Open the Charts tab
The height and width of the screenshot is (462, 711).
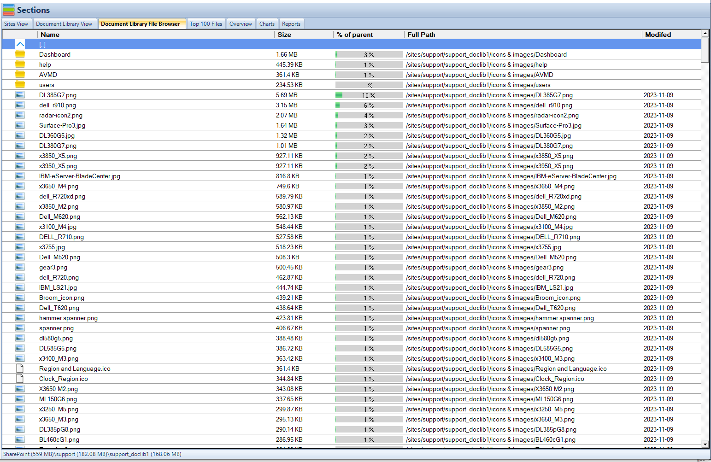tap(267, 23)
